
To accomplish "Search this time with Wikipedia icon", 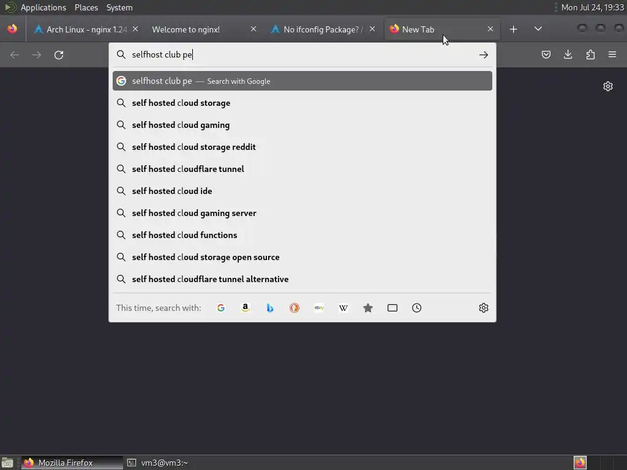I will click(x=343, y=308).
